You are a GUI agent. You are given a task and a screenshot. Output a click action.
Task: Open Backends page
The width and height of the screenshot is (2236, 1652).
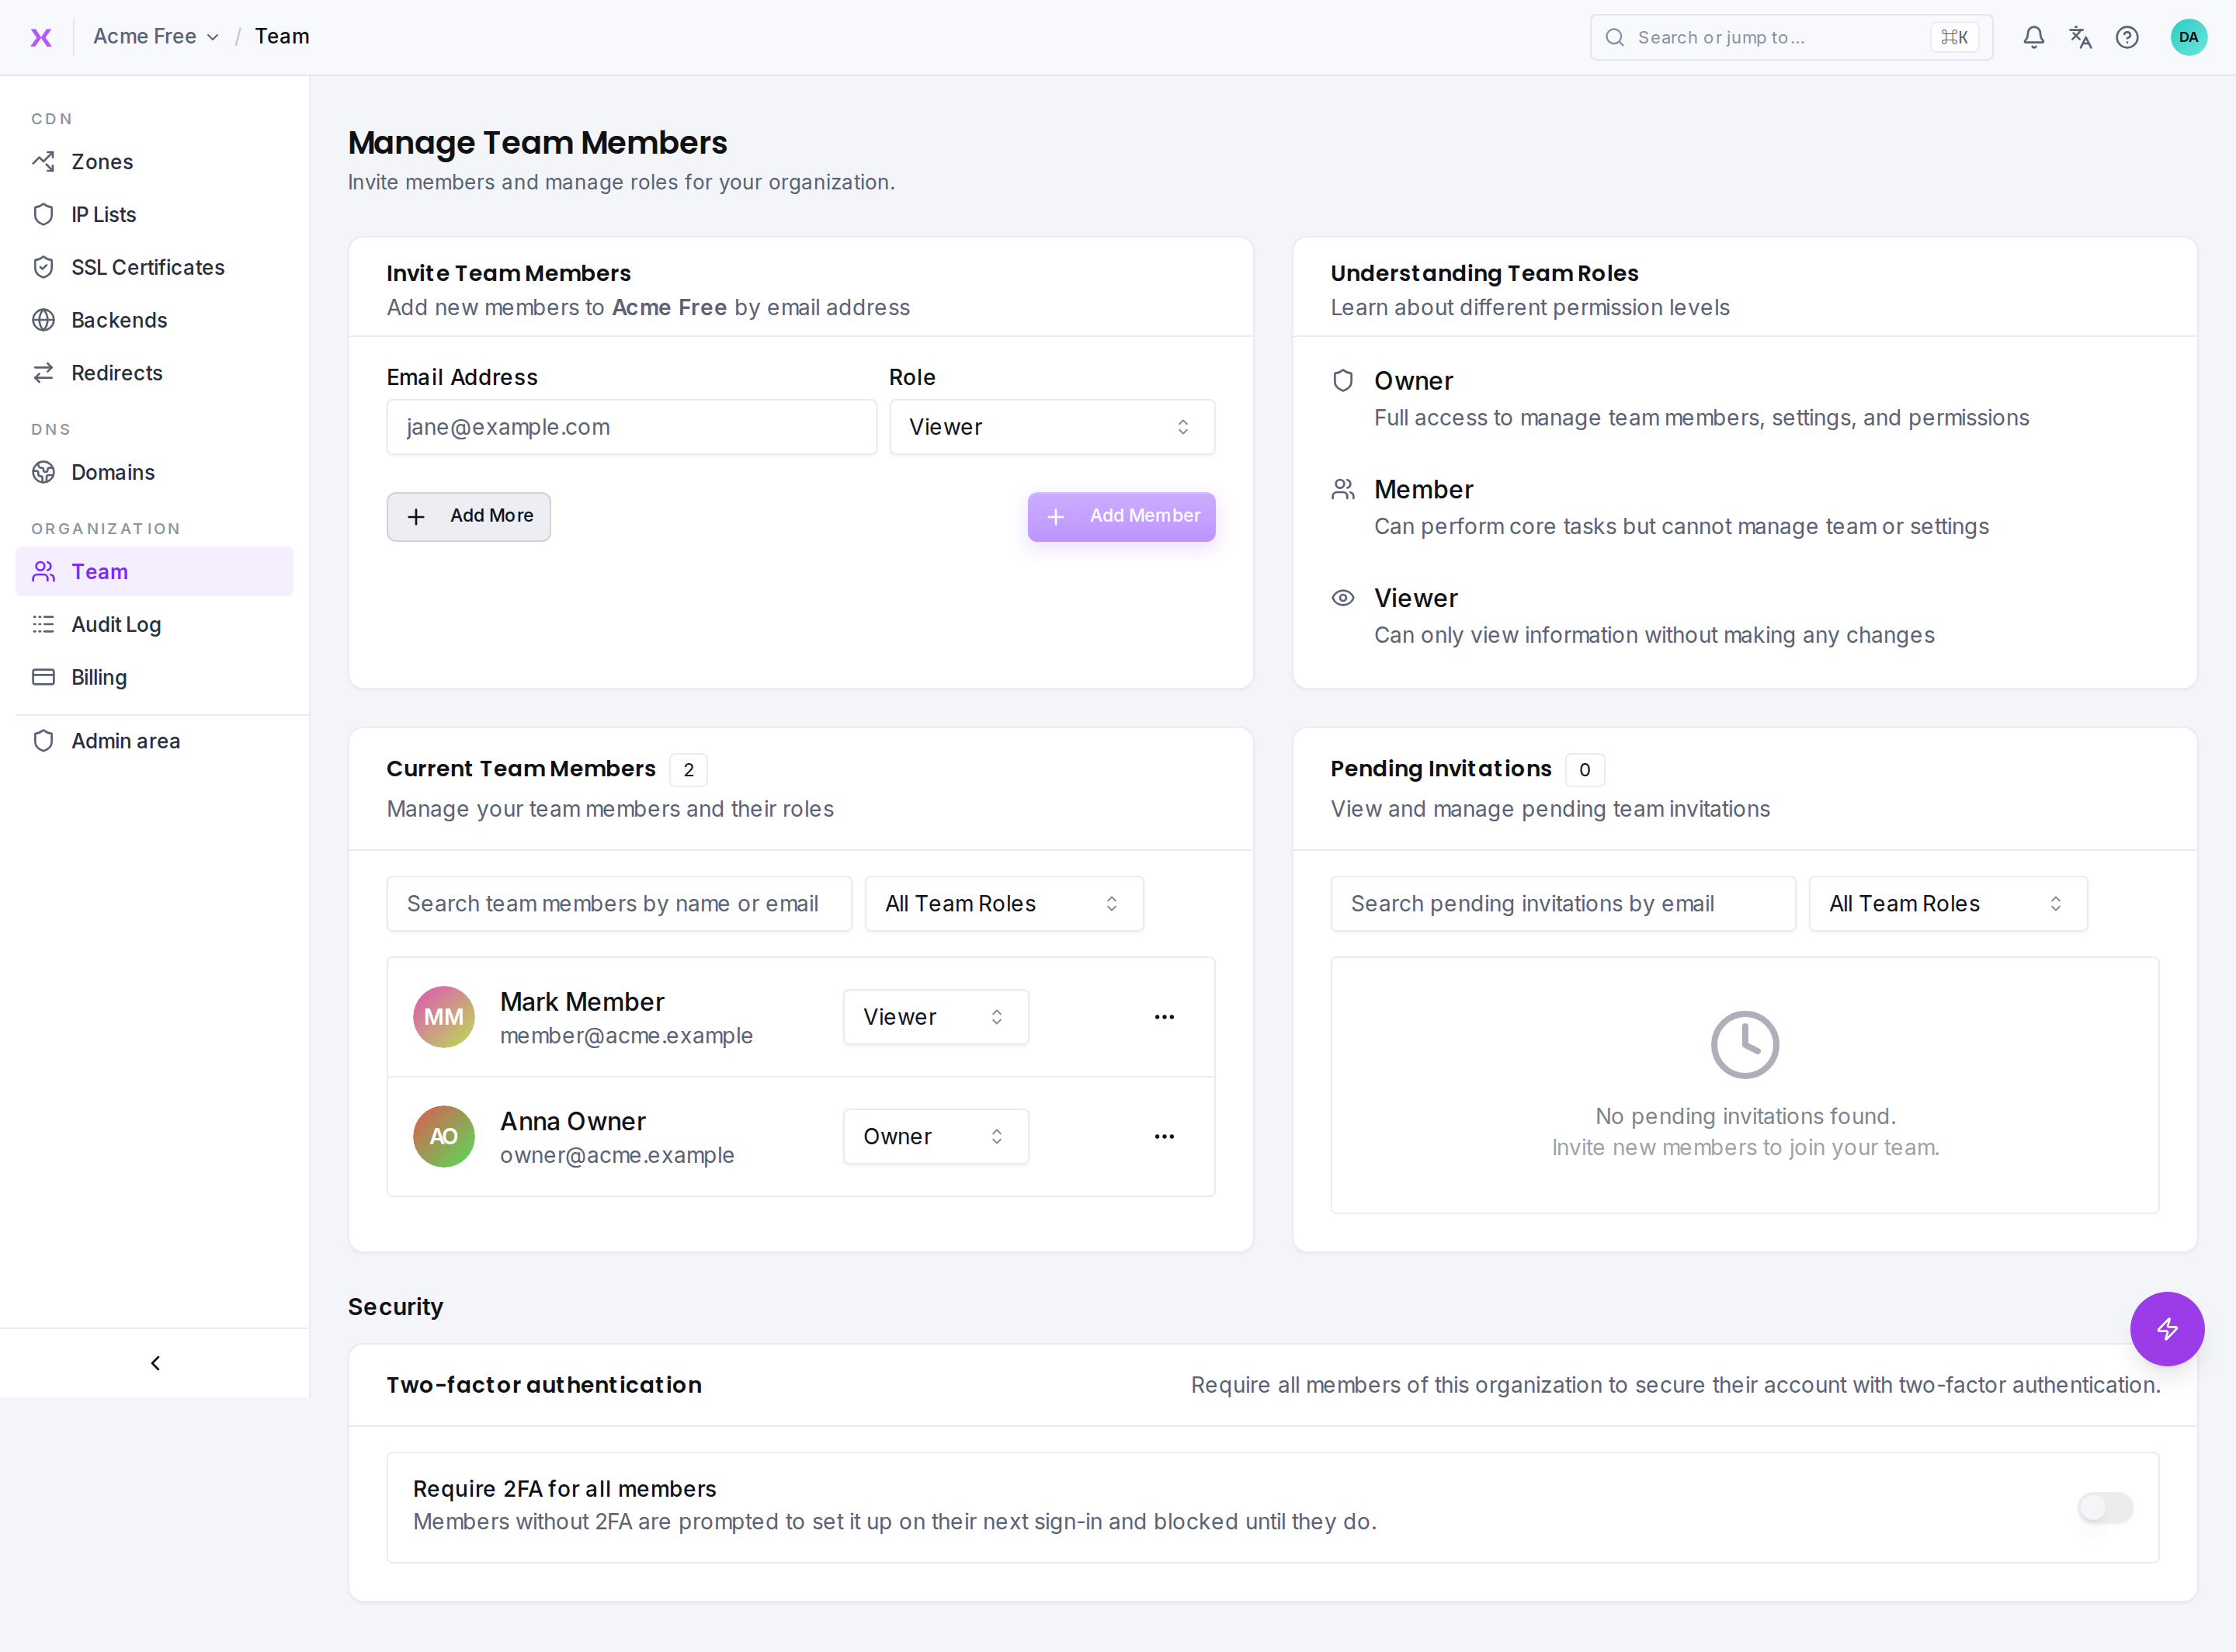click(154, 320)
